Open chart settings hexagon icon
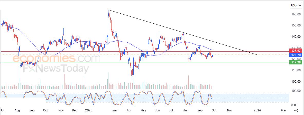The height and width of the screenshot is (115, 304). [x=296, y=111]
